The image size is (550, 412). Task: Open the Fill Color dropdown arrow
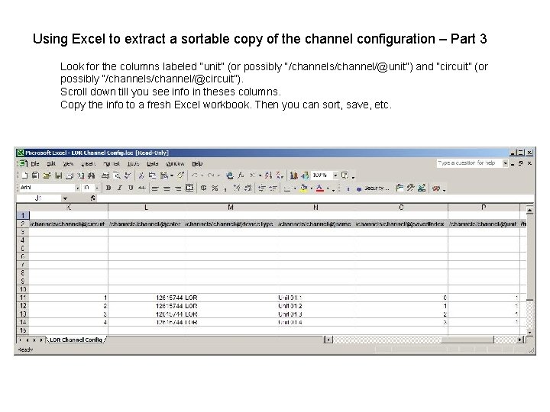tap(312, 188)
